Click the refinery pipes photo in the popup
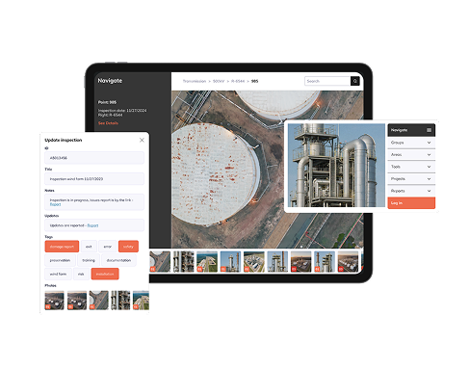Viewport: 469px width, 368px height. 336,166
